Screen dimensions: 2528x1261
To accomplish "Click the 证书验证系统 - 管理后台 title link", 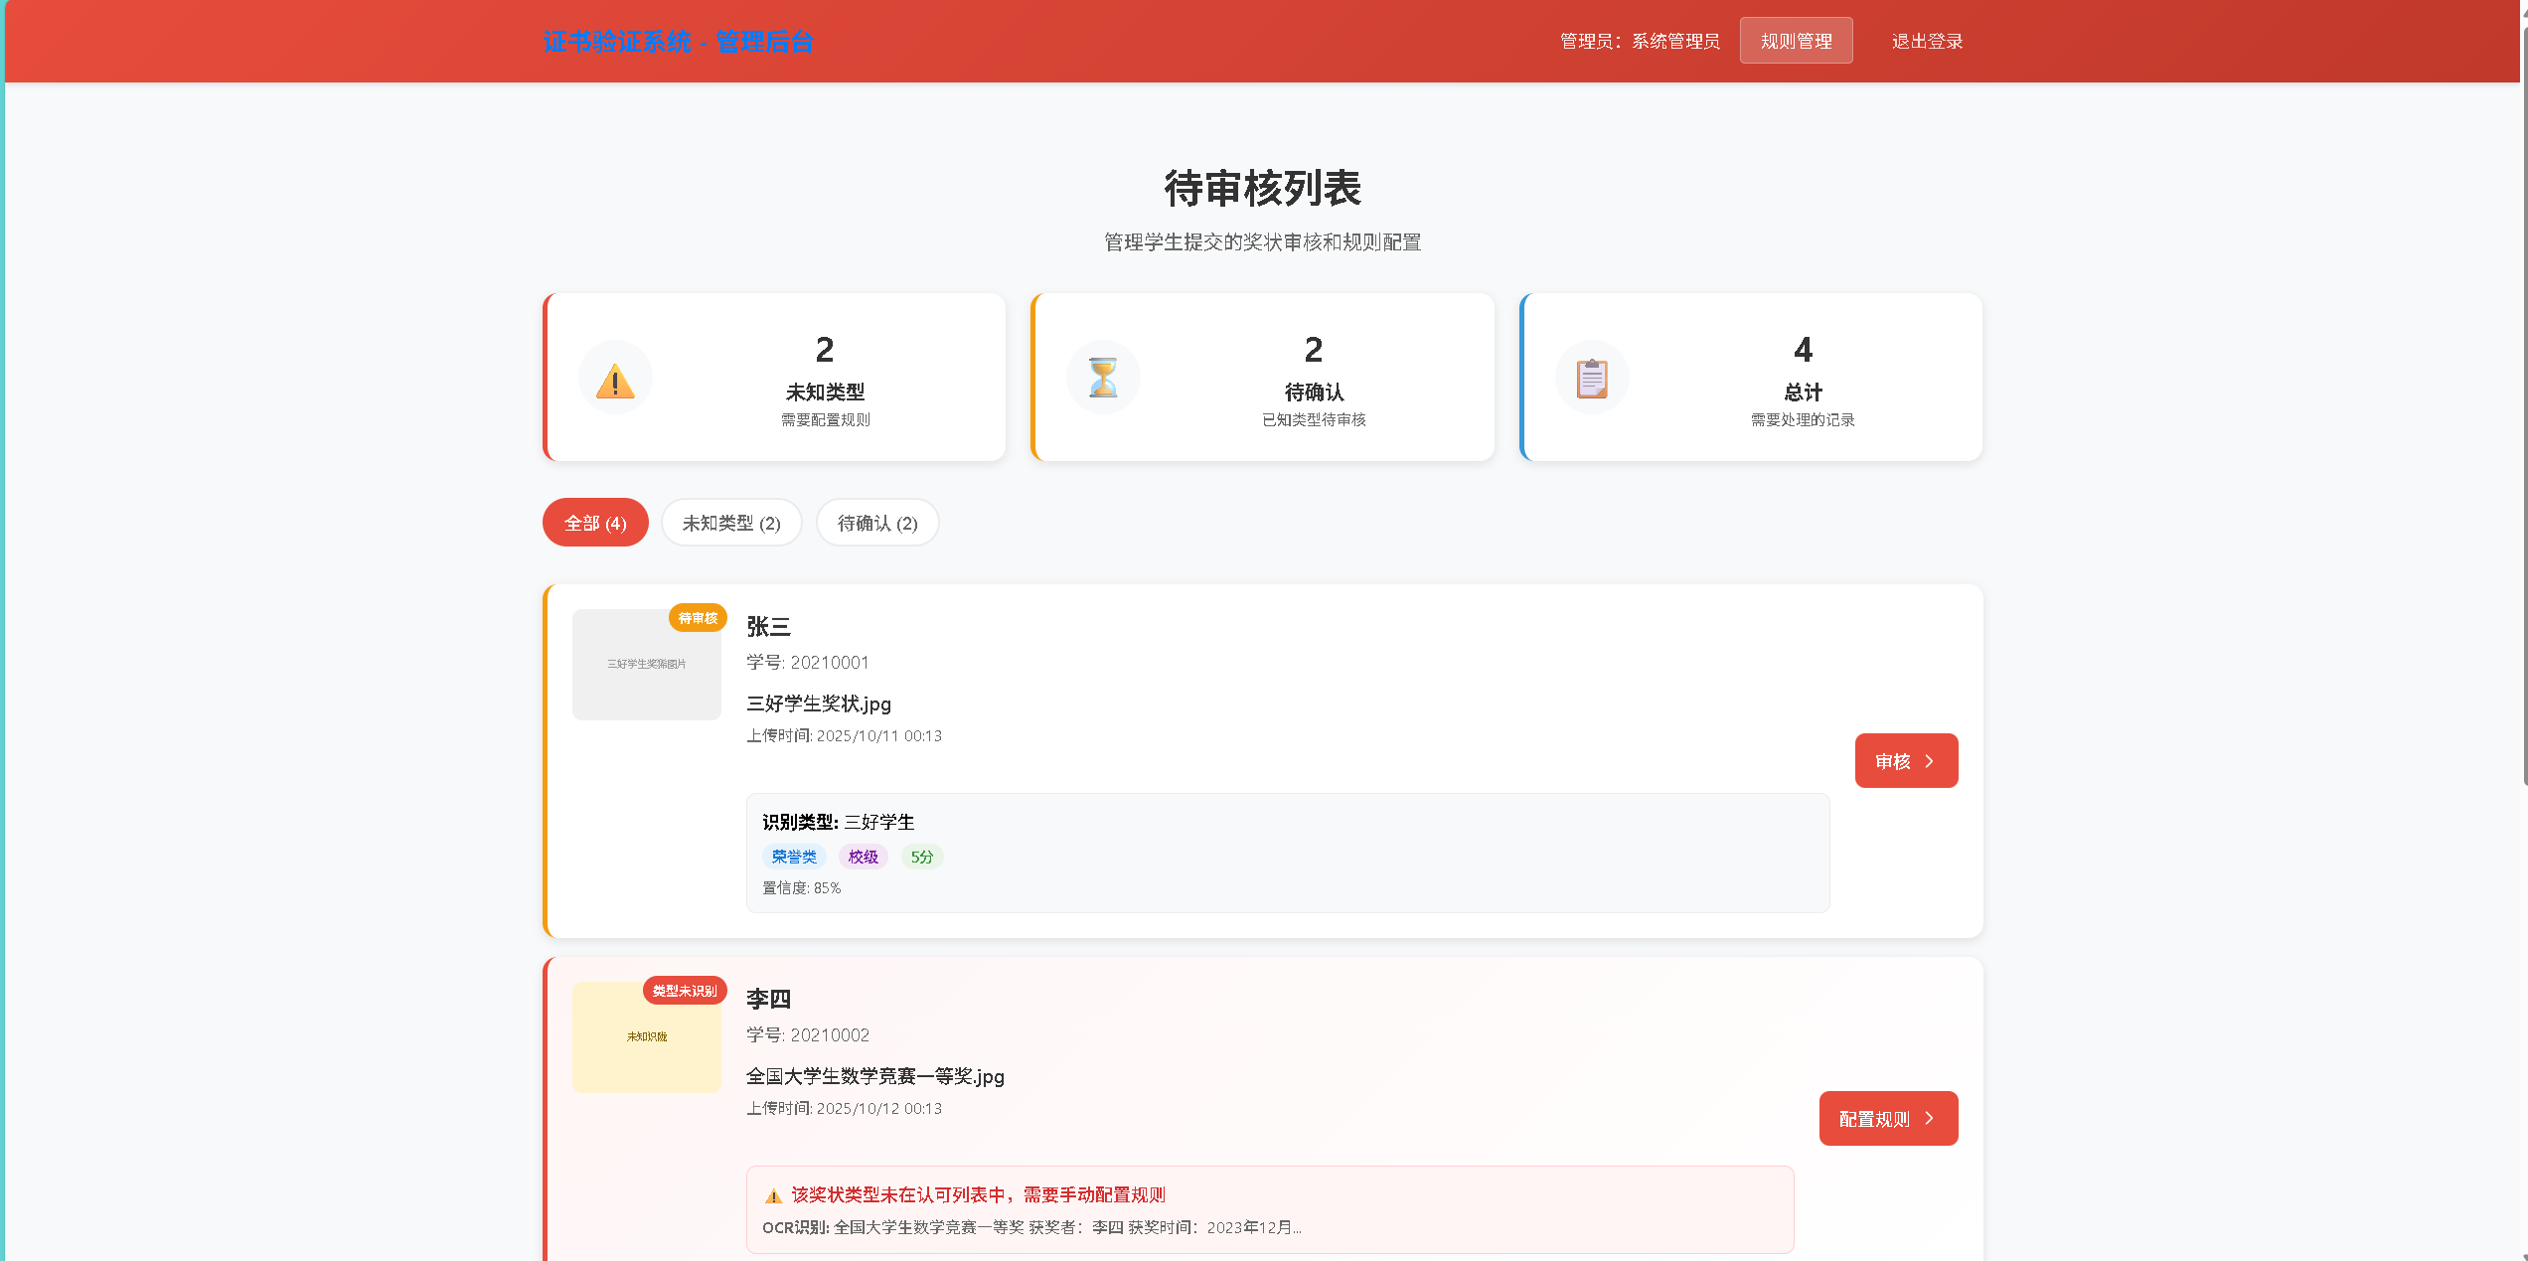I will coord(678,42).
